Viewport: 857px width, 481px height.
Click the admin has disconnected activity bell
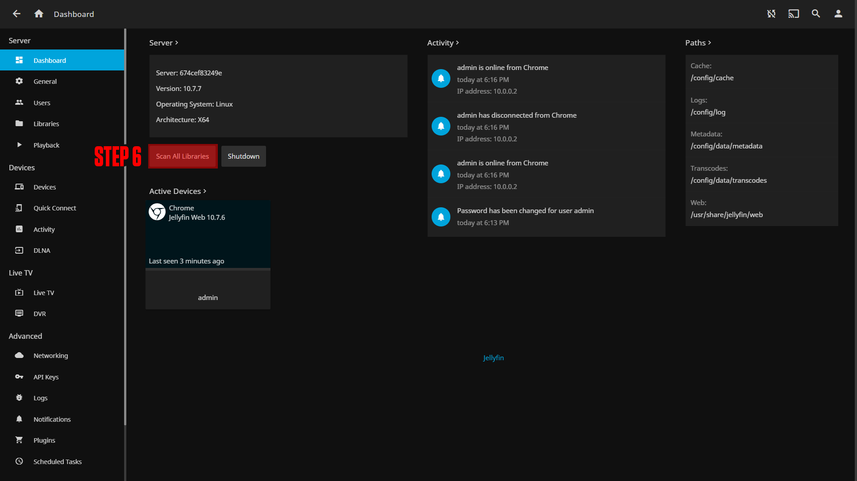[441, 126]
